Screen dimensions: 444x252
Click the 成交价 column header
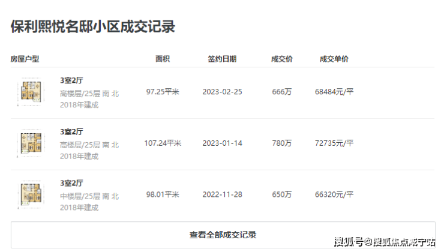click(282, 59)
